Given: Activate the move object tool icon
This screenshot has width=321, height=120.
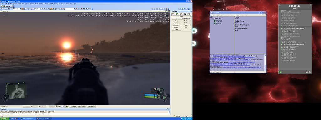Looking at the screenshot, I should 24,9.
